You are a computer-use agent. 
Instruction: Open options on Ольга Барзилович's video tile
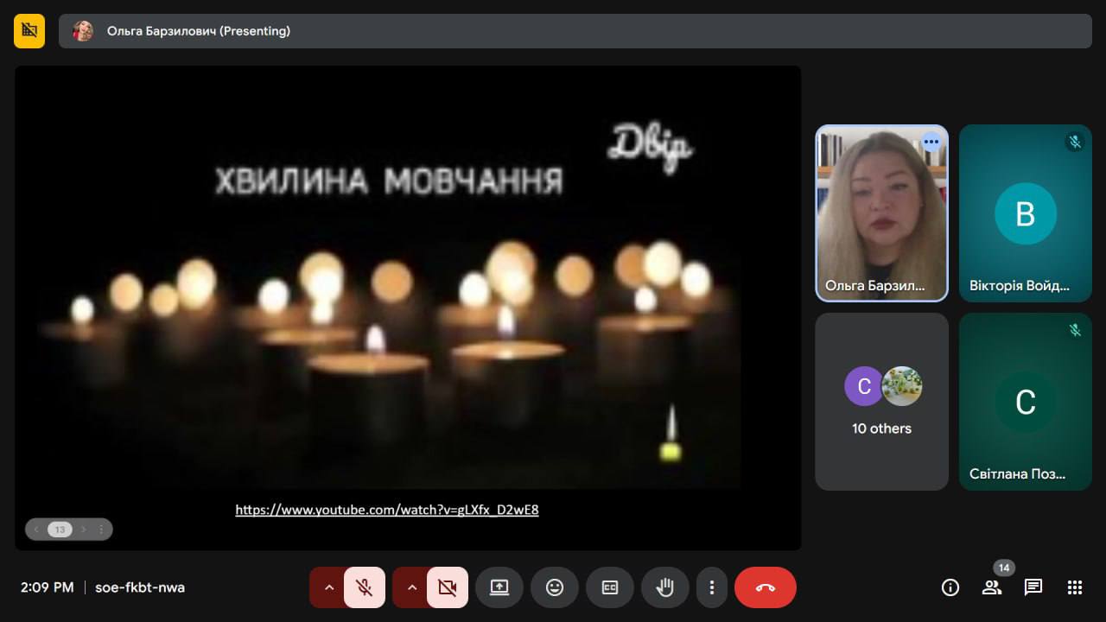(x=931, y=142)
